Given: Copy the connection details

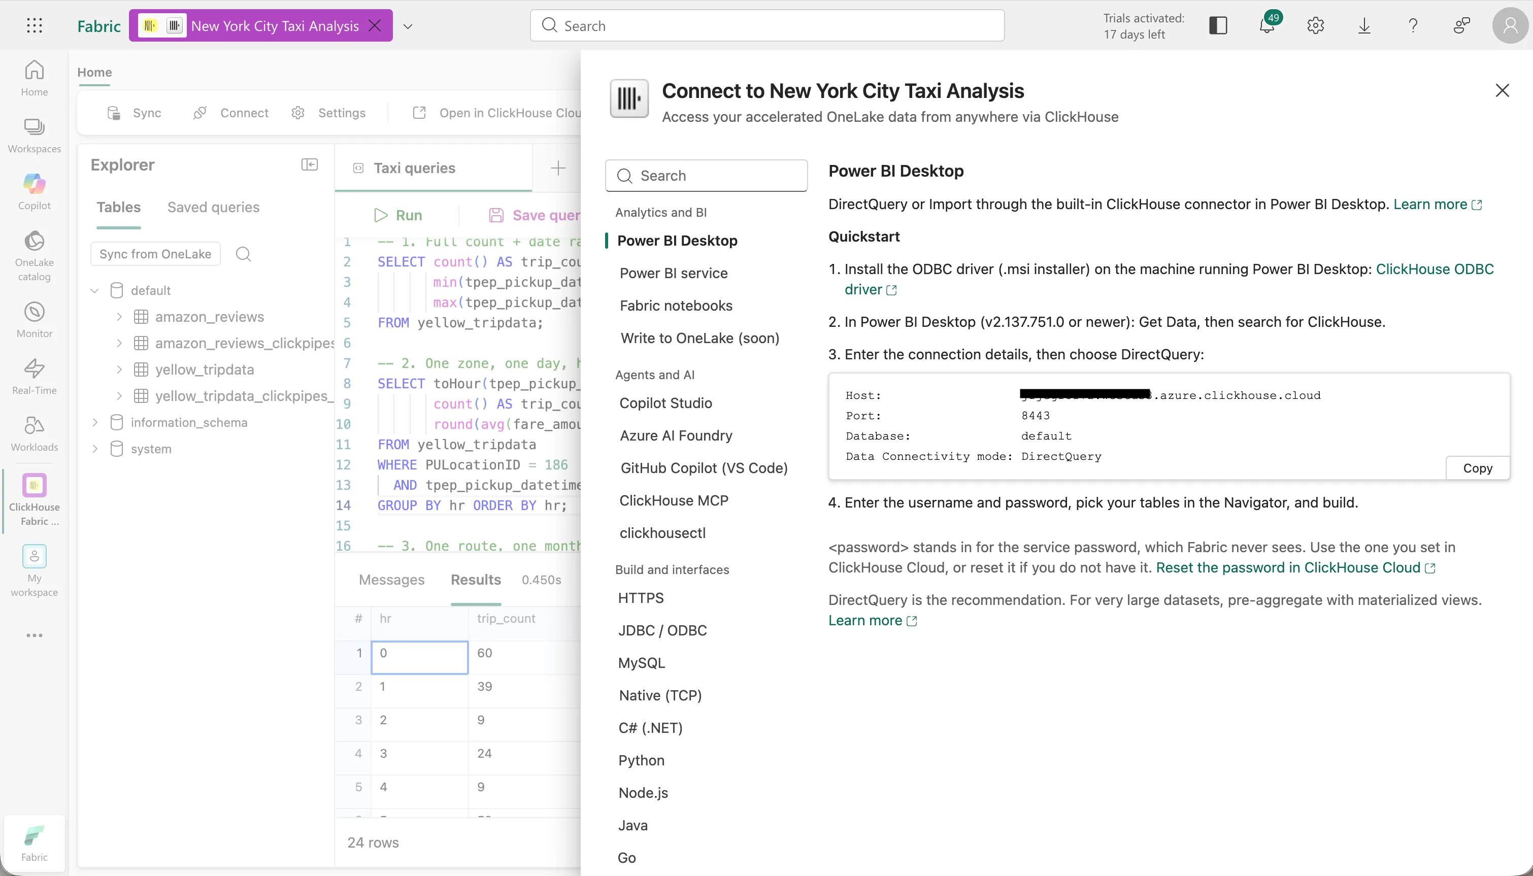Looking at the screenshot, I should [x=1478, y=468].
